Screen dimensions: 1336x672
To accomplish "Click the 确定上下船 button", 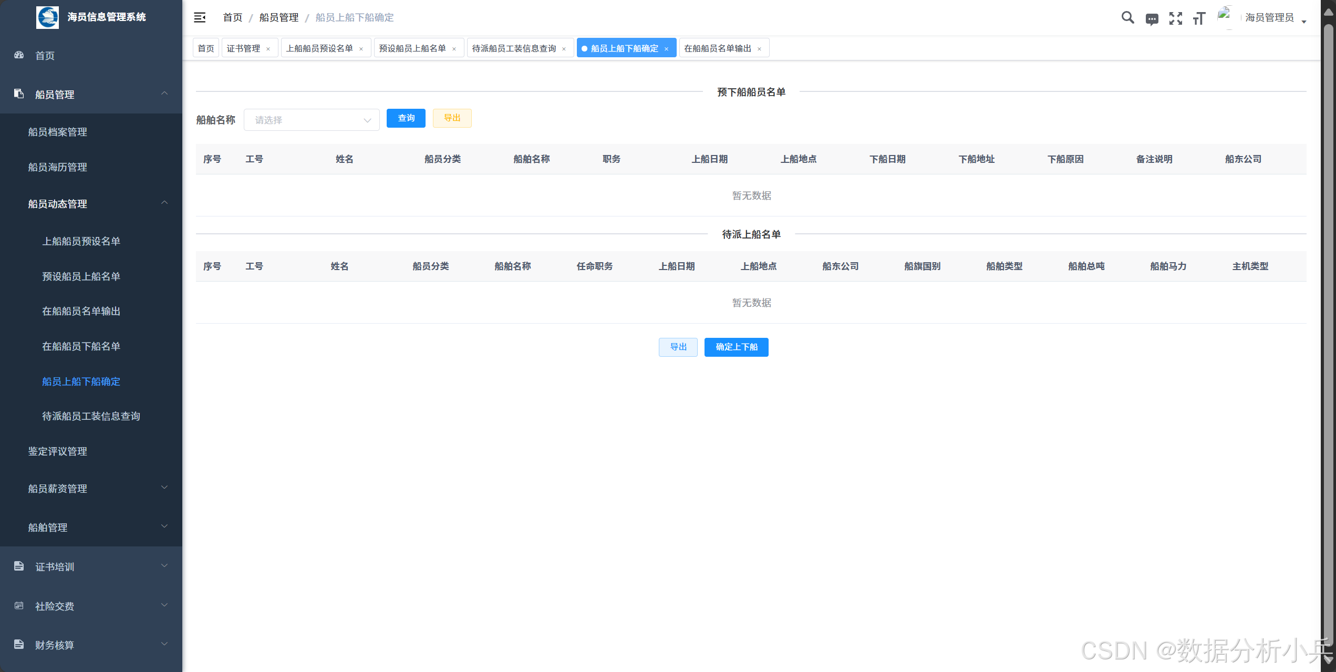I will (x=736, y=347).
